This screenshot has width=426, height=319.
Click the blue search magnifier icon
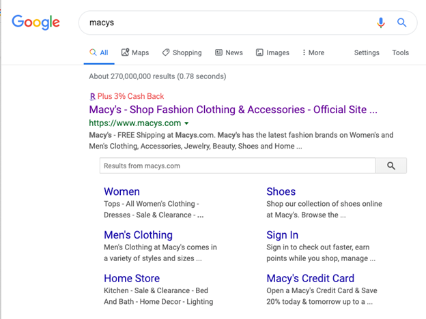click(x=402, y=22)
